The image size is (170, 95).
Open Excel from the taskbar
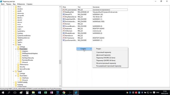pyautogui.click(x=45, y=93)
